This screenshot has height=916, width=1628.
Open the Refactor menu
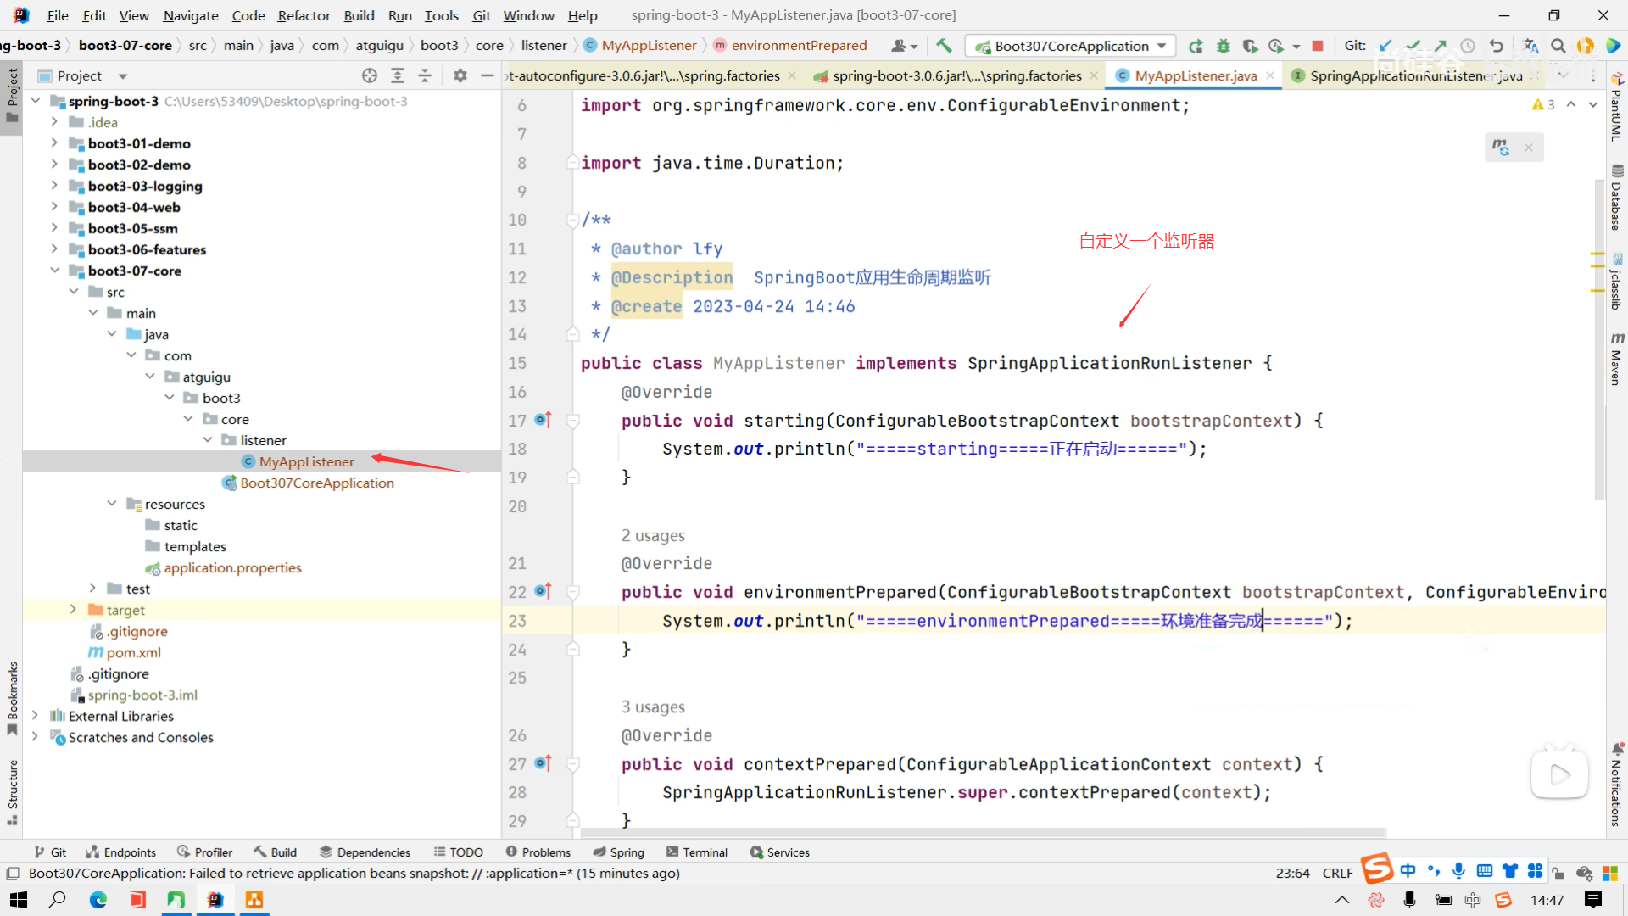click(x=304, y=15)
